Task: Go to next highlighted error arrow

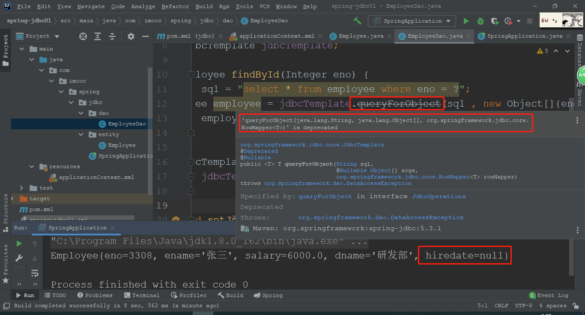Action: click(567, 51)
